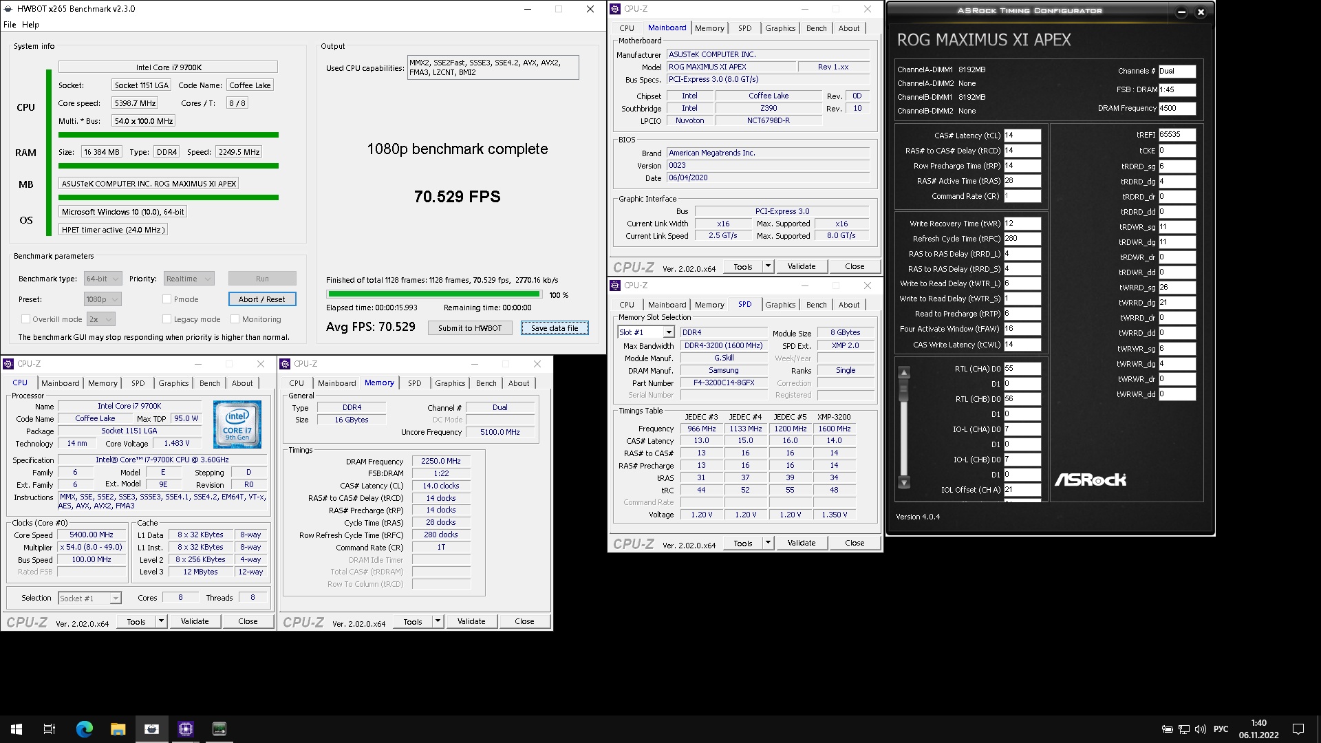Open File Explorer from taskbar
Image resolution: width=1321 pixels, height=743 pixels.
pyautogui.click(x=118, y=729)
